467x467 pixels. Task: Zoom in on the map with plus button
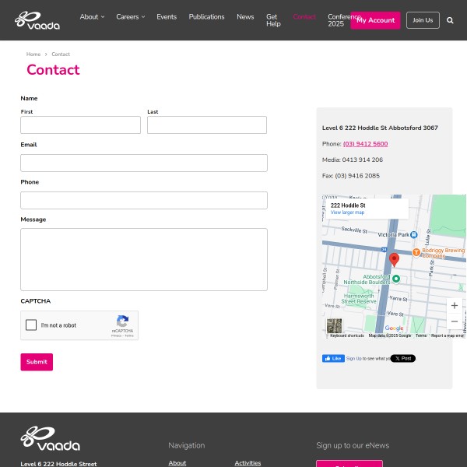point(455,306)
